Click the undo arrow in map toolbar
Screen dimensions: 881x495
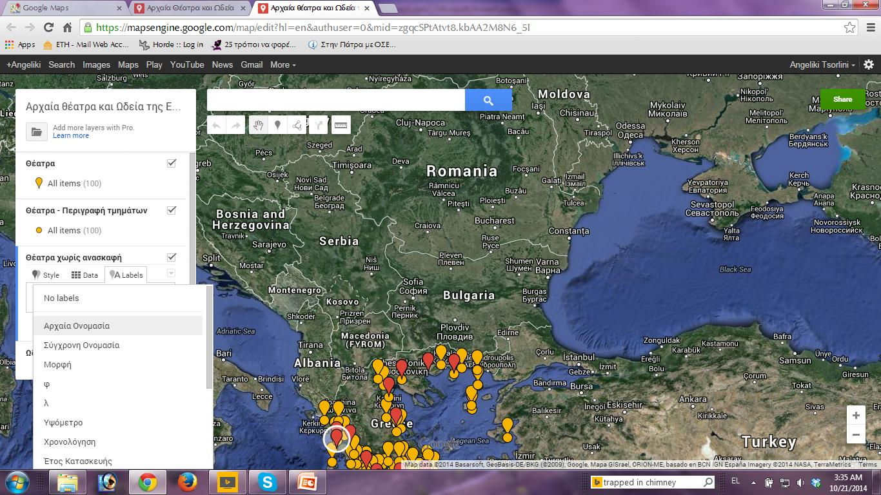(x=216, y=126)
